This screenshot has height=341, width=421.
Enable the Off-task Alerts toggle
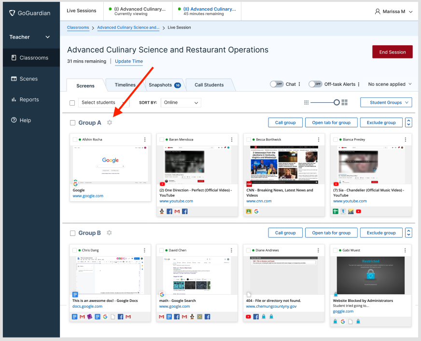(x=315, y=84)
